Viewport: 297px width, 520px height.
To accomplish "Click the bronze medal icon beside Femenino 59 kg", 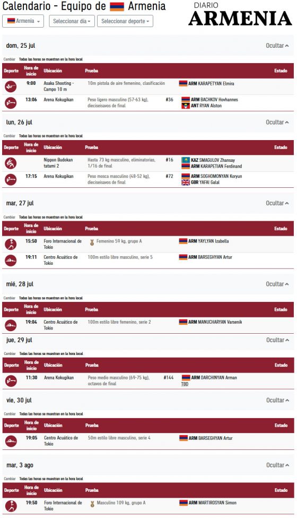I will [92, 242].
